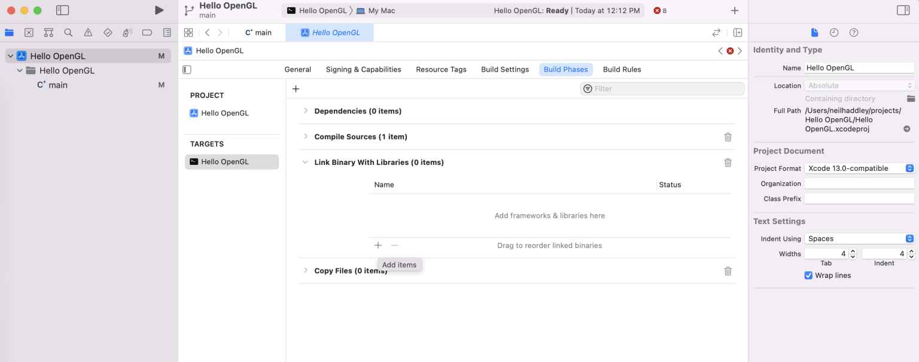Open the Project Format dropdown
919x362 pixels.
[x=859, y=168]
